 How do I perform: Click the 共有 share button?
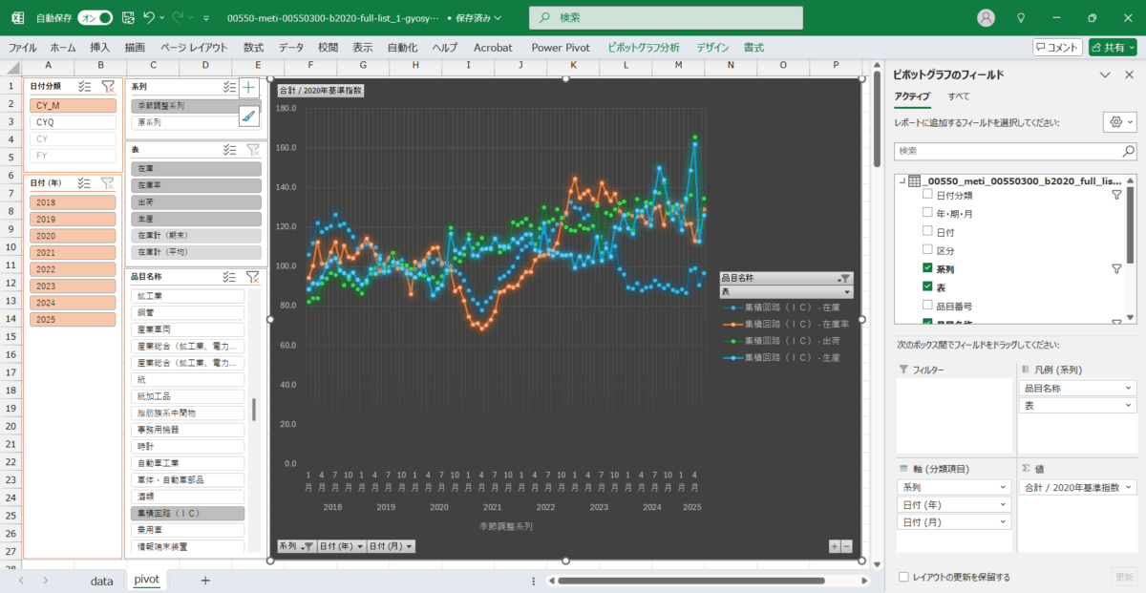click(x=1113, y=47)
